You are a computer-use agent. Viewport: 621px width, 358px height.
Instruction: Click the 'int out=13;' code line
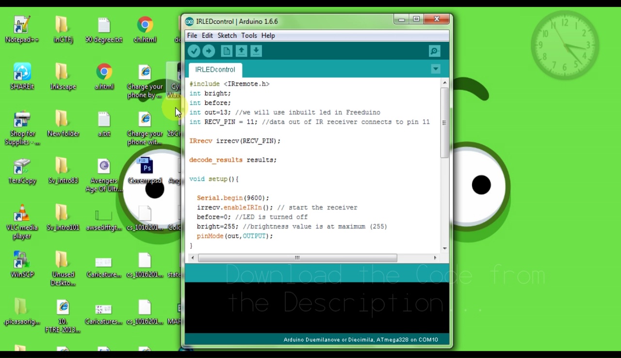[285, 113]
